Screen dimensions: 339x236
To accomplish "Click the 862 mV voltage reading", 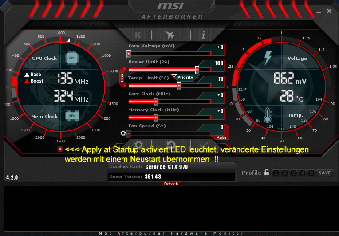I will 290,78.
